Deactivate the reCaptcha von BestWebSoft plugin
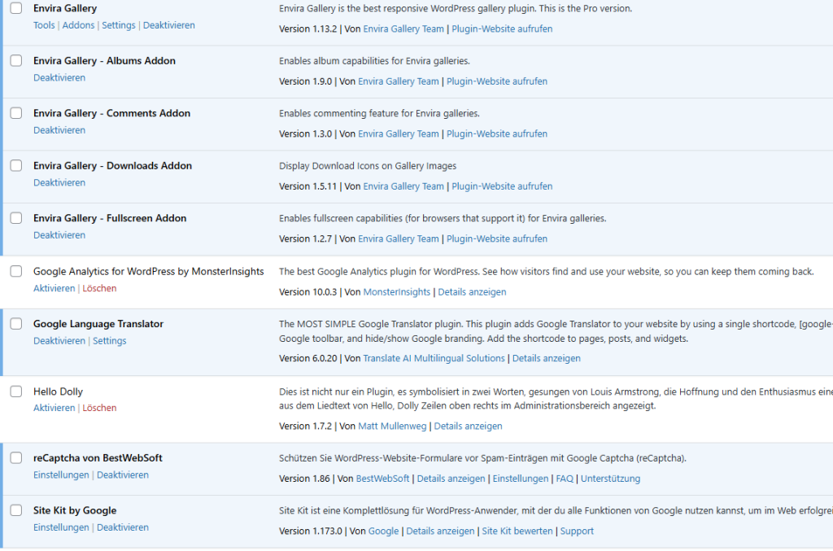The height and width of the screenshot is (551, 833). pyautogui.click(x=123, y=475)
